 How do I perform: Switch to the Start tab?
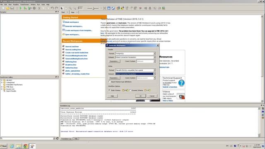pyautogui.click(x=63, y=12)
